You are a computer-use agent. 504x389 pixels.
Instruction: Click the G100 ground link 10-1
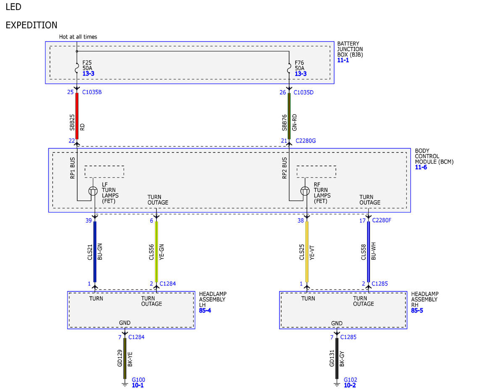[x=138, y=385]
